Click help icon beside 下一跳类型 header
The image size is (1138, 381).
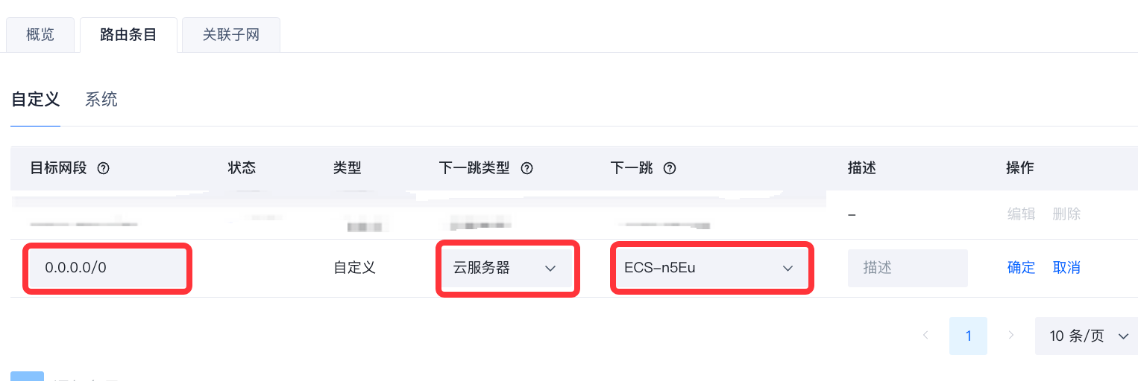[526, 168]
